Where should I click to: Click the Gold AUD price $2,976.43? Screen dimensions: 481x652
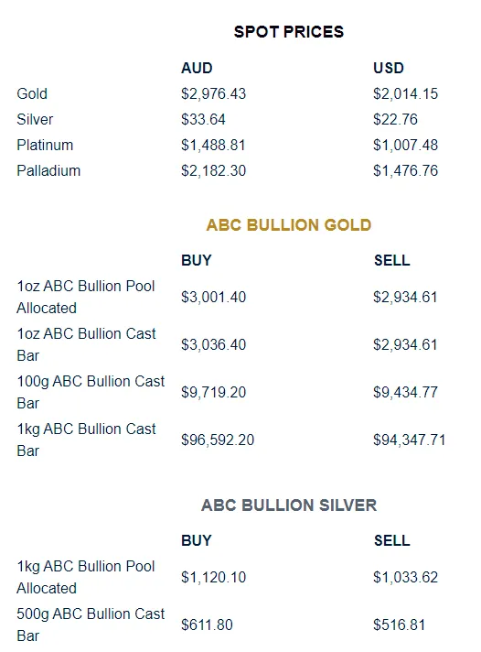213,94
